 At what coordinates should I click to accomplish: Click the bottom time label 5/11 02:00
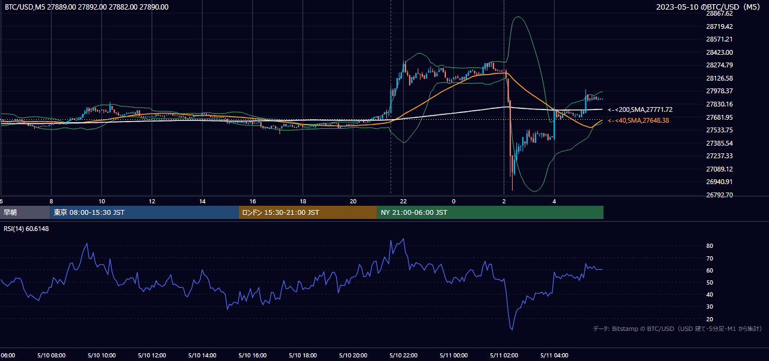pos(504,356)
